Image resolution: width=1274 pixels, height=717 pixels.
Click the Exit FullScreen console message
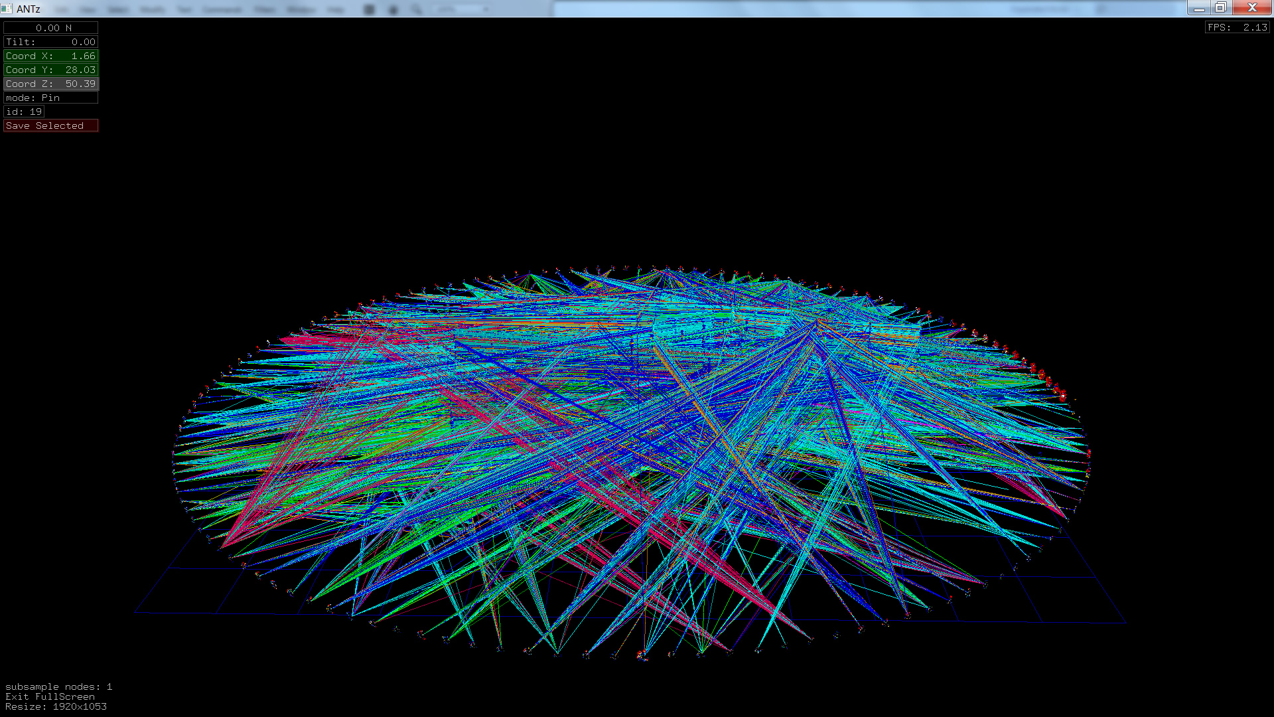(50, 696)
